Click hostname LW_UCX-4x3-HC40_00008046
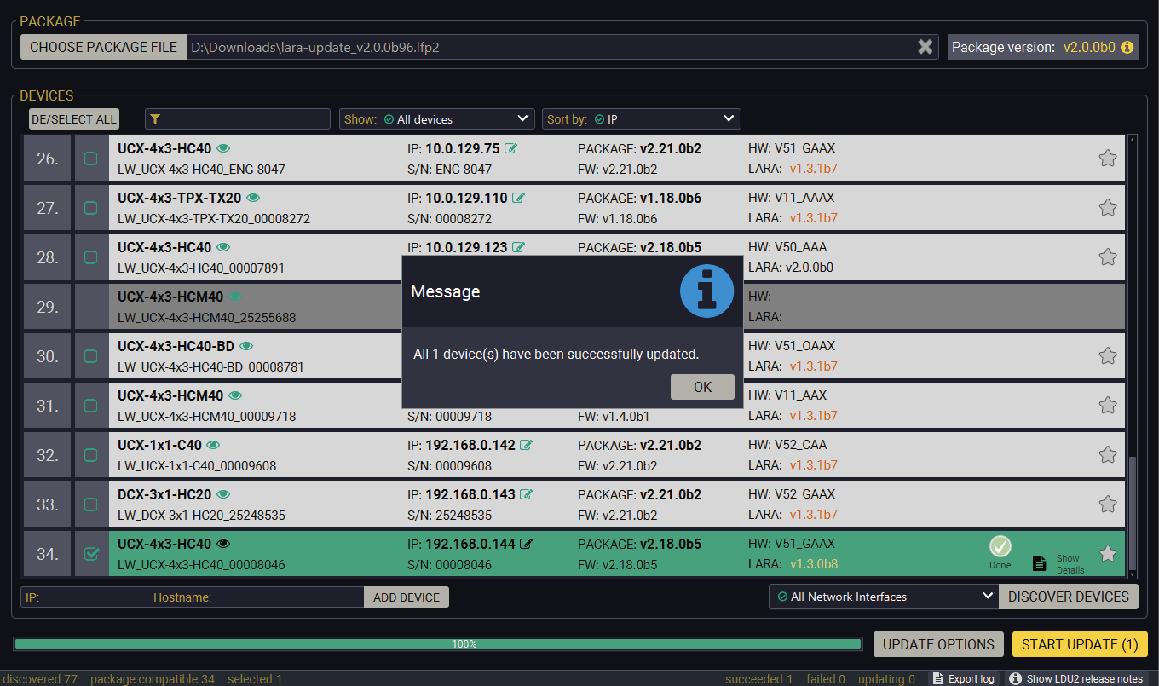The height and width of the screenshot is (686, 1159). coord(201,565)
